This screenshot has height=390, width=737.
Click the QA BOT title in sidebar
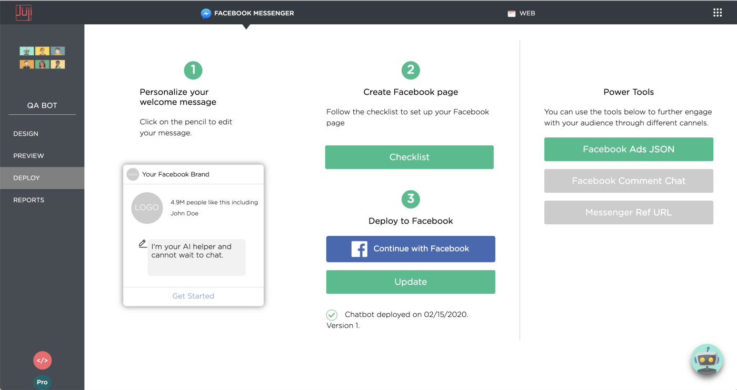(x=42, y=105)
